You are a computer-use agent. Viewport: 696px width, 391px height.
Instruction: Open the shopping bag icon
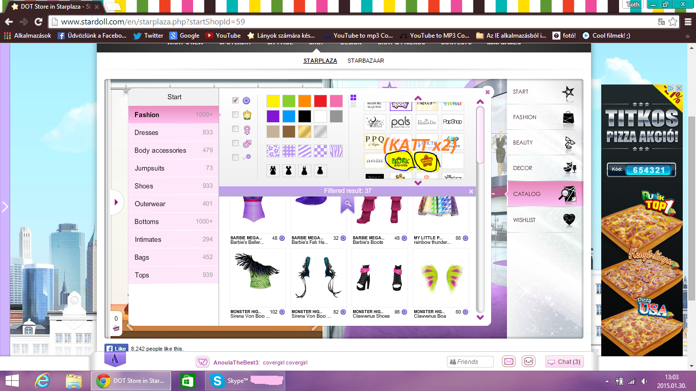[116, 329]
